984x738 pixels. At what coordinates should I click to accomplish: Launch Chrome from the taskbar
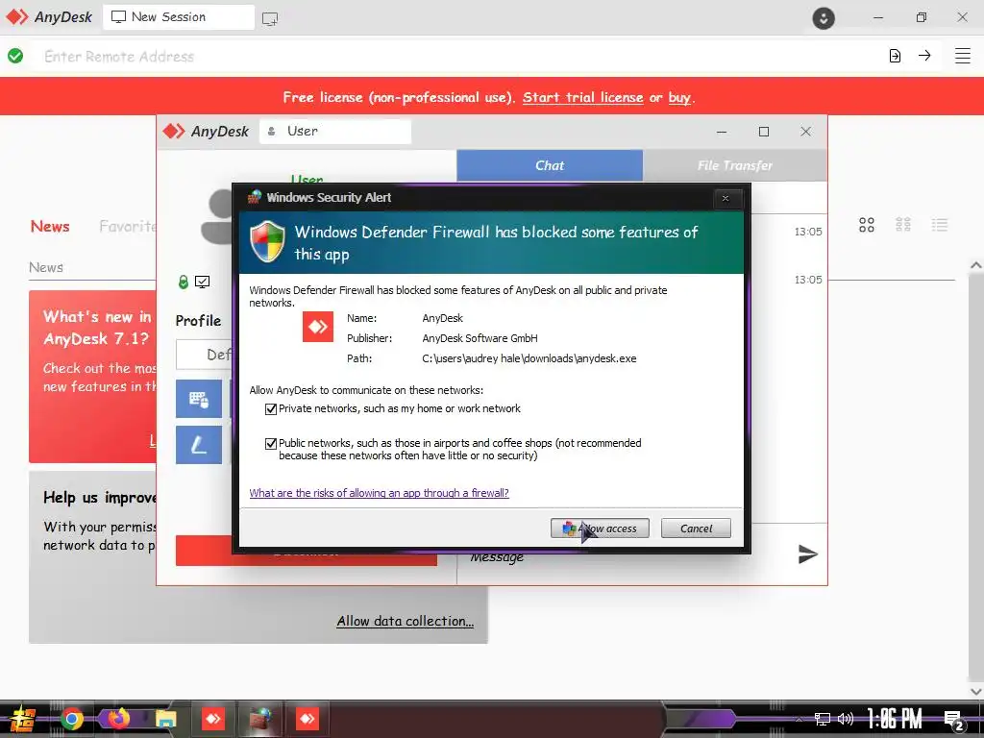(x=71, y=719)
